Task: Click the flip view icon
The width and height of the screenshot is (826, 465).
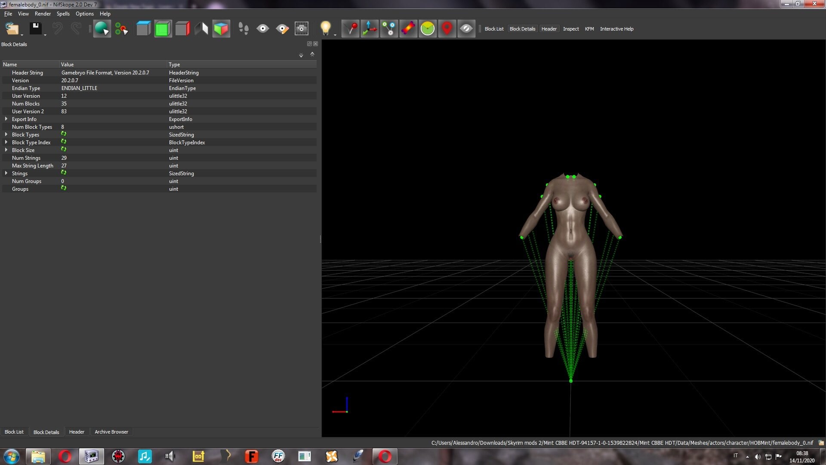Action: [201, 29]
